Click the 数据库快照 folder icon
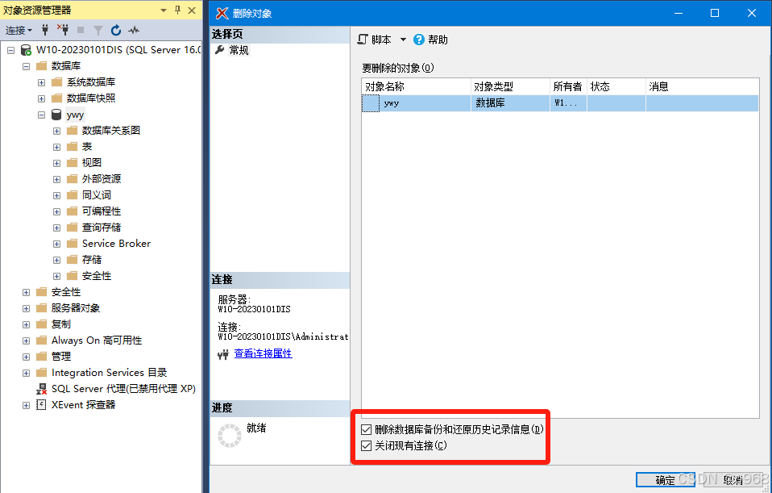 57,98
